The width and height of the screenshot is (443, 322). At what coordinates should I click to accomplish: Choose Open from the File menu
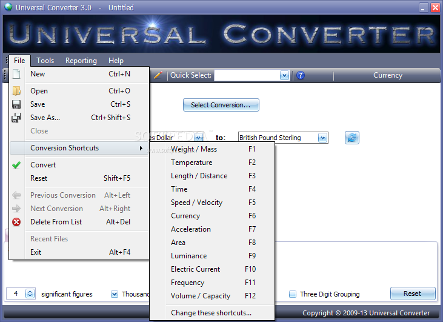click(79, 91)
